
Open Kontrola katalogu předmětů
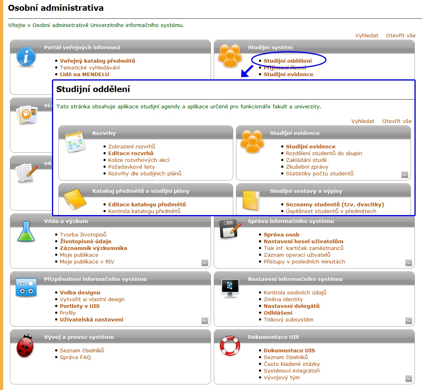[x=144, y=211]
